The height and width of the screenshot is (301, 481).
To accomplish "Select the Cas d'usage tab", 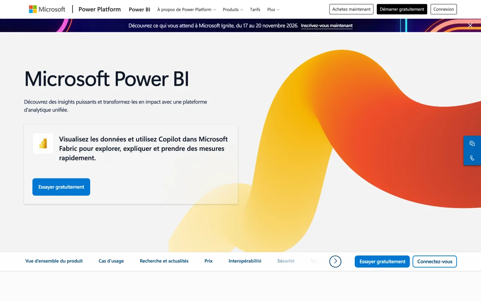I will 111,261.
